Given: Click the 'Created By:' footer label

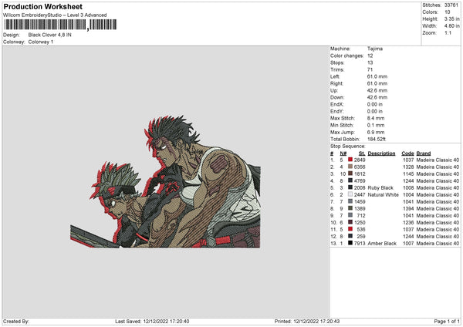Looking at the screenshot, I should tap(16, 321).
